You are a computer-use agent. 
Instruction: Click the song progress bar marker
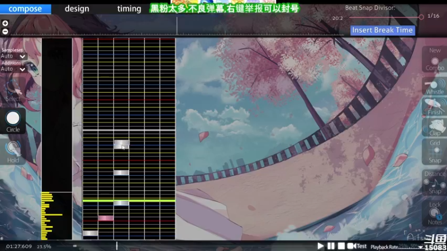click(x=117, y=246)
